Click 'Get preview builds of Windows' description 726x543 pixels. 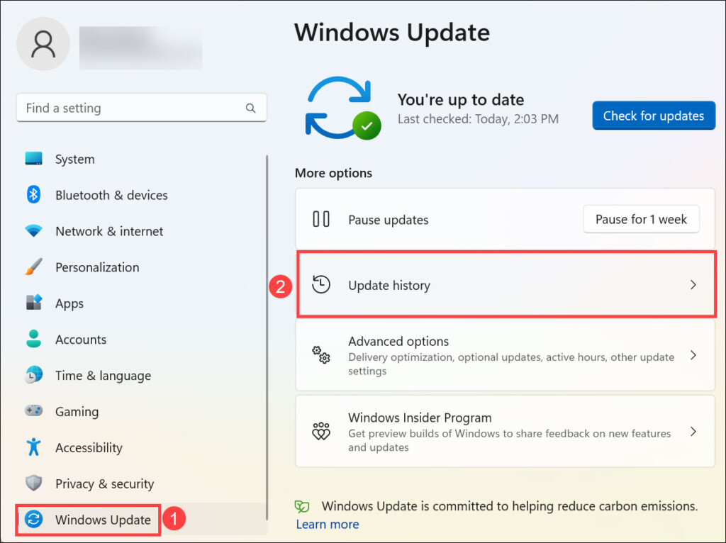coord(509,440)
